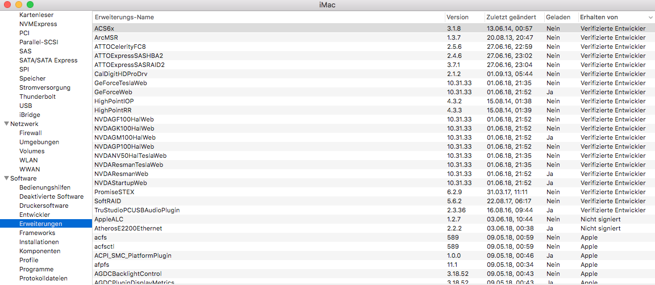Screen dimensions: 655x285
Task: Select the AppleALC extension row
Action: [373, 220]
